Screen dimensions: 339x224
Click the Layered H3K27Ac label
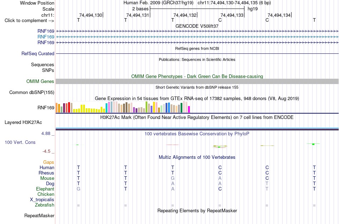[x=23, y=123]
